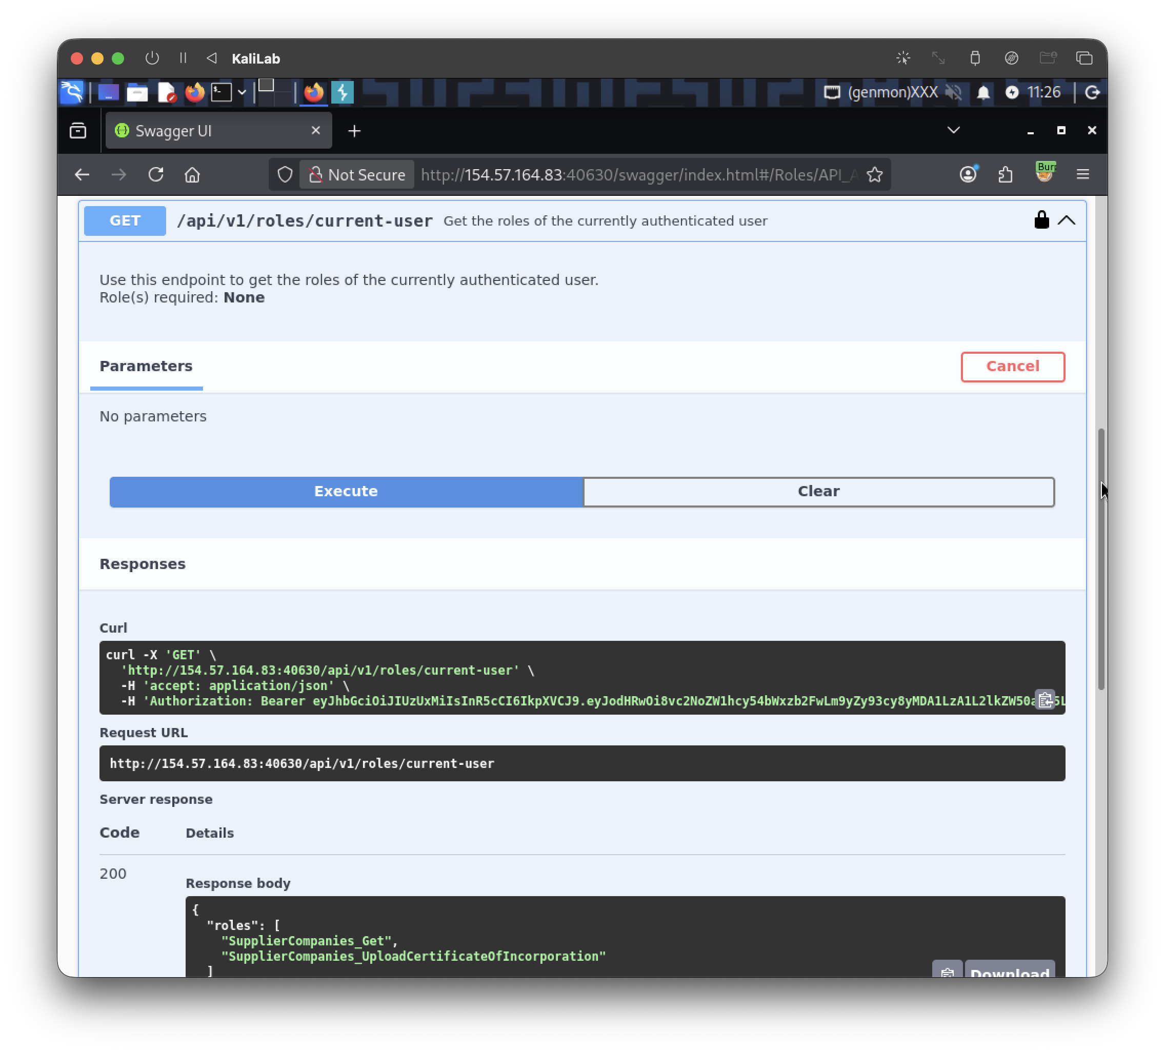The width and height of the screenshot is (1165, 1053).
Task: Launch Firefox from the Kali panel
Action: (195, 92)
